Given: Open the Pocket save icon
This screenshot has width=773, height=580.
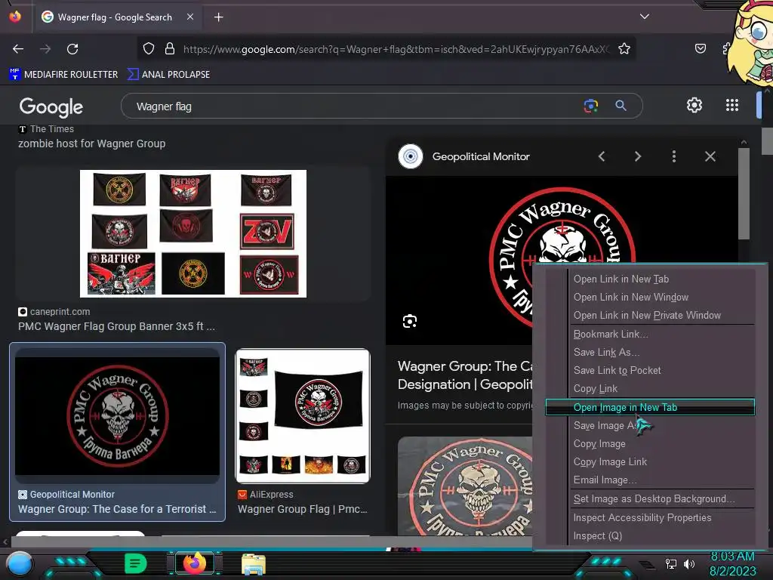Looking at the screenshot, I should [700, 48].
